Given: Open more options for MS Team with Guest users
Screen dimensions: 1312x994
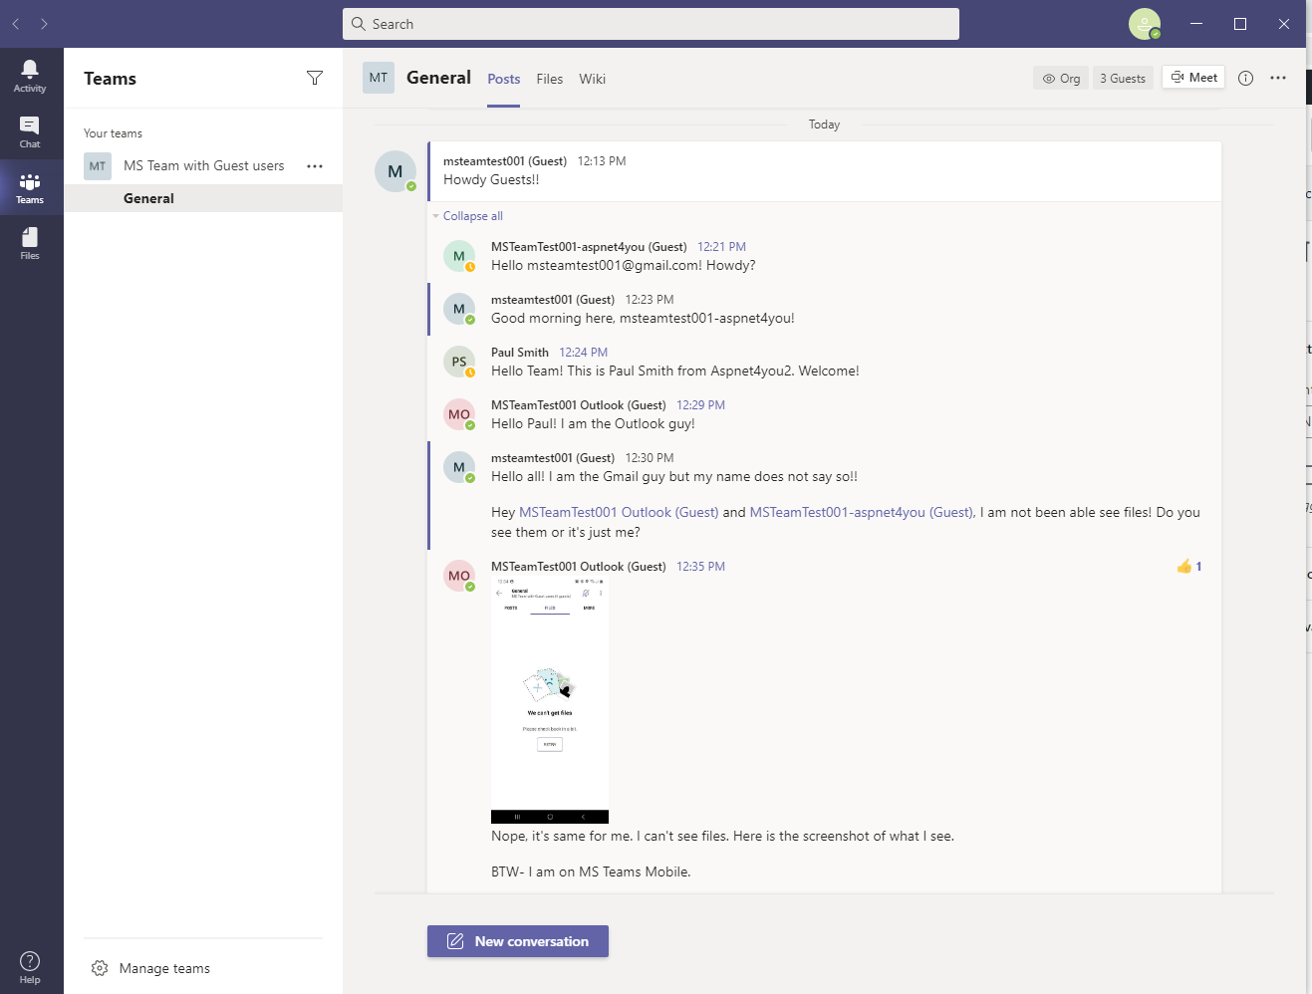Looking at the screenshot, I should [315, 166].
